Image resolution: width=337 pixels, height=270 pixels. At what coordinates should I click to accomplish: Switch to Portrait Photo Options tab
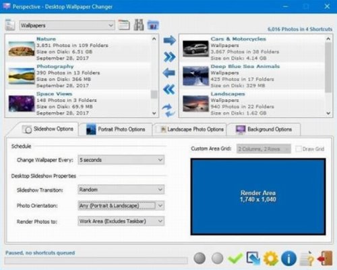coord(116,130)
